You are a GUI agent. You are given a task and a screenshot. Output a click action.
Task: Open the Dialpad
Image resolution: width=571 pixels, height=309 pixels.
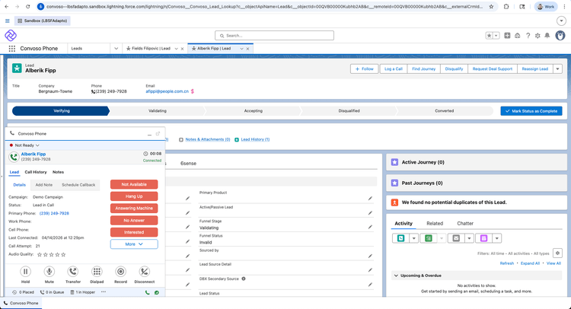point(97,272)
